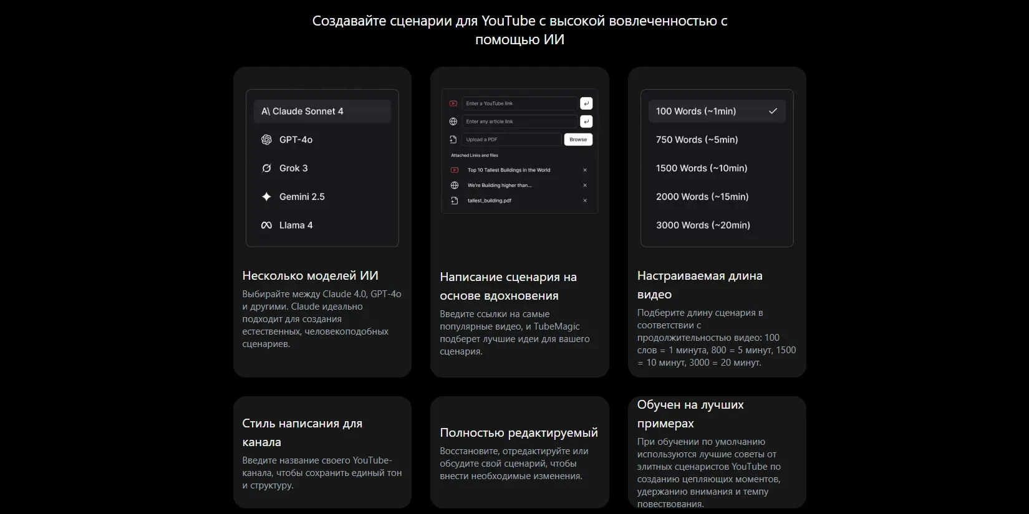Click the 'Написание сценария на основе вдохновения' heading

click(508, 286)
